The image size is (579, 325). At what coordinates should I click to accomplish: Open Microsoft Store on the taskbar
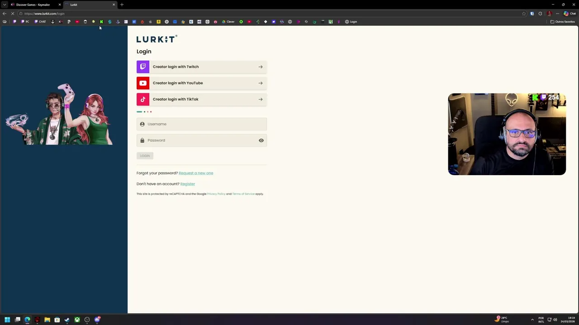(x=57, y=320)
